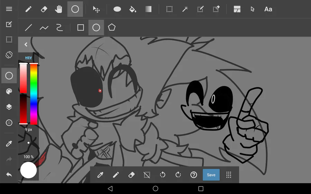Select the Magic wand tool
The height and width of the screenshot is (194, 311).
[185, 9]
